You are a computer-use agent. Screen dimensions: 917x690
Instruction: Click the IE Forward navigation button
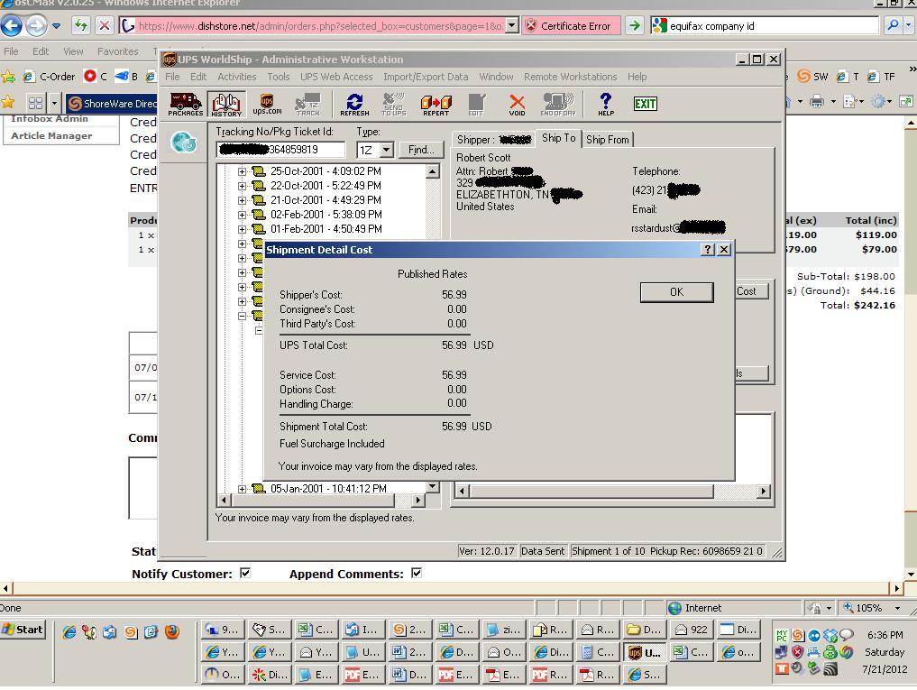click(36, 25)
